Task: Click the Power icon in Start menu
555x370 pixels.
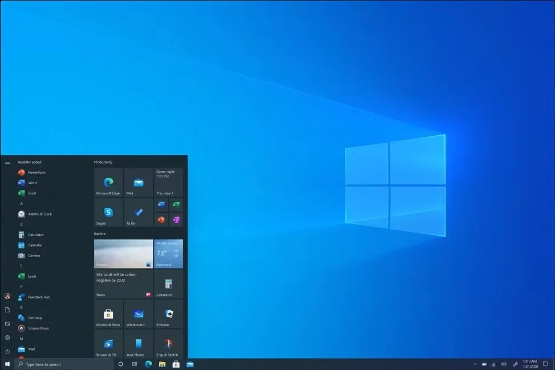Action: tap(7, 351)
